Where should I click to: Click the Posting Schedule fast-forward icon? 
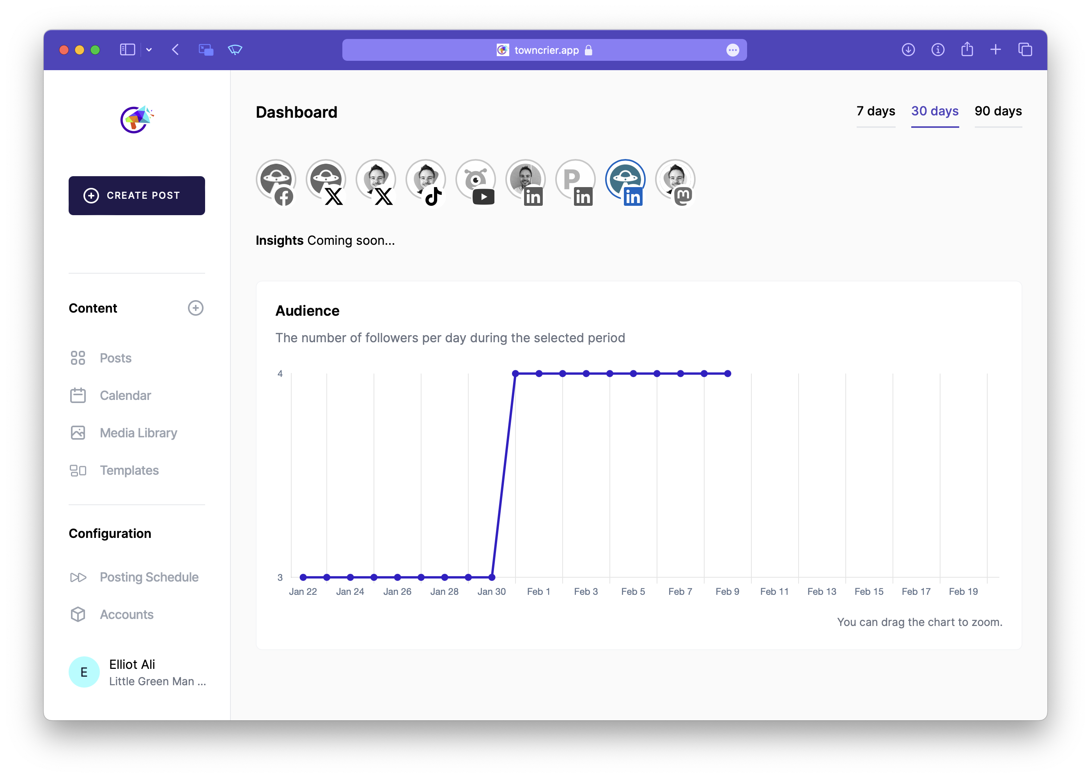(78, 577)
